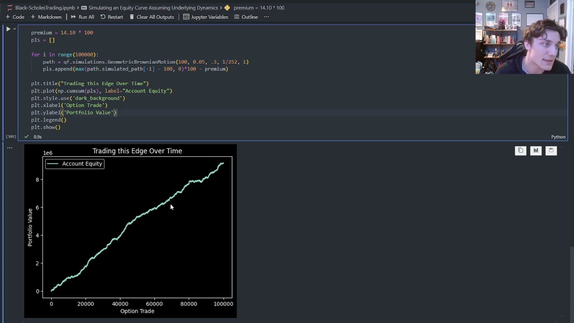574x323 pixels.
Task: Click the markdown section icon in breadcrumb
Action: coord(84,8)
